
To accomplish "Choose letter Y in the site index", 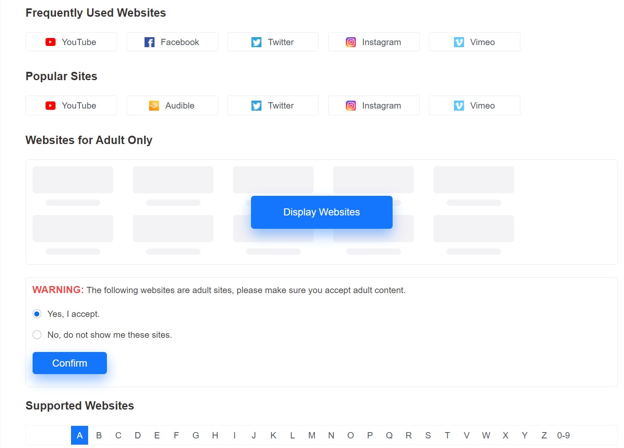I will [525, 435].
